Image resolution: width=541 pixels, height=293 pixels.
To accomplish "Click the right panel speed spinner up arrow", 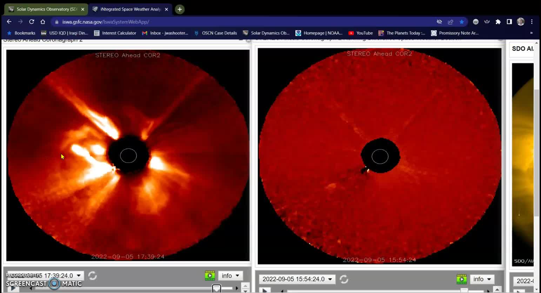I will (497, 289).
